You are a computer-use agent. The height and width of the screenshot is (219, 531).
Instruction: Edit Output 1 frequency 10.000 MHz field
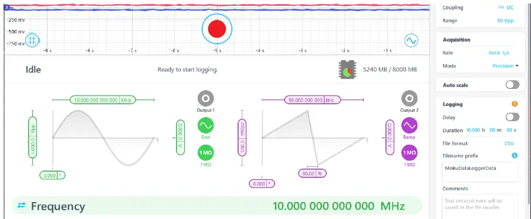click(103, 100)
